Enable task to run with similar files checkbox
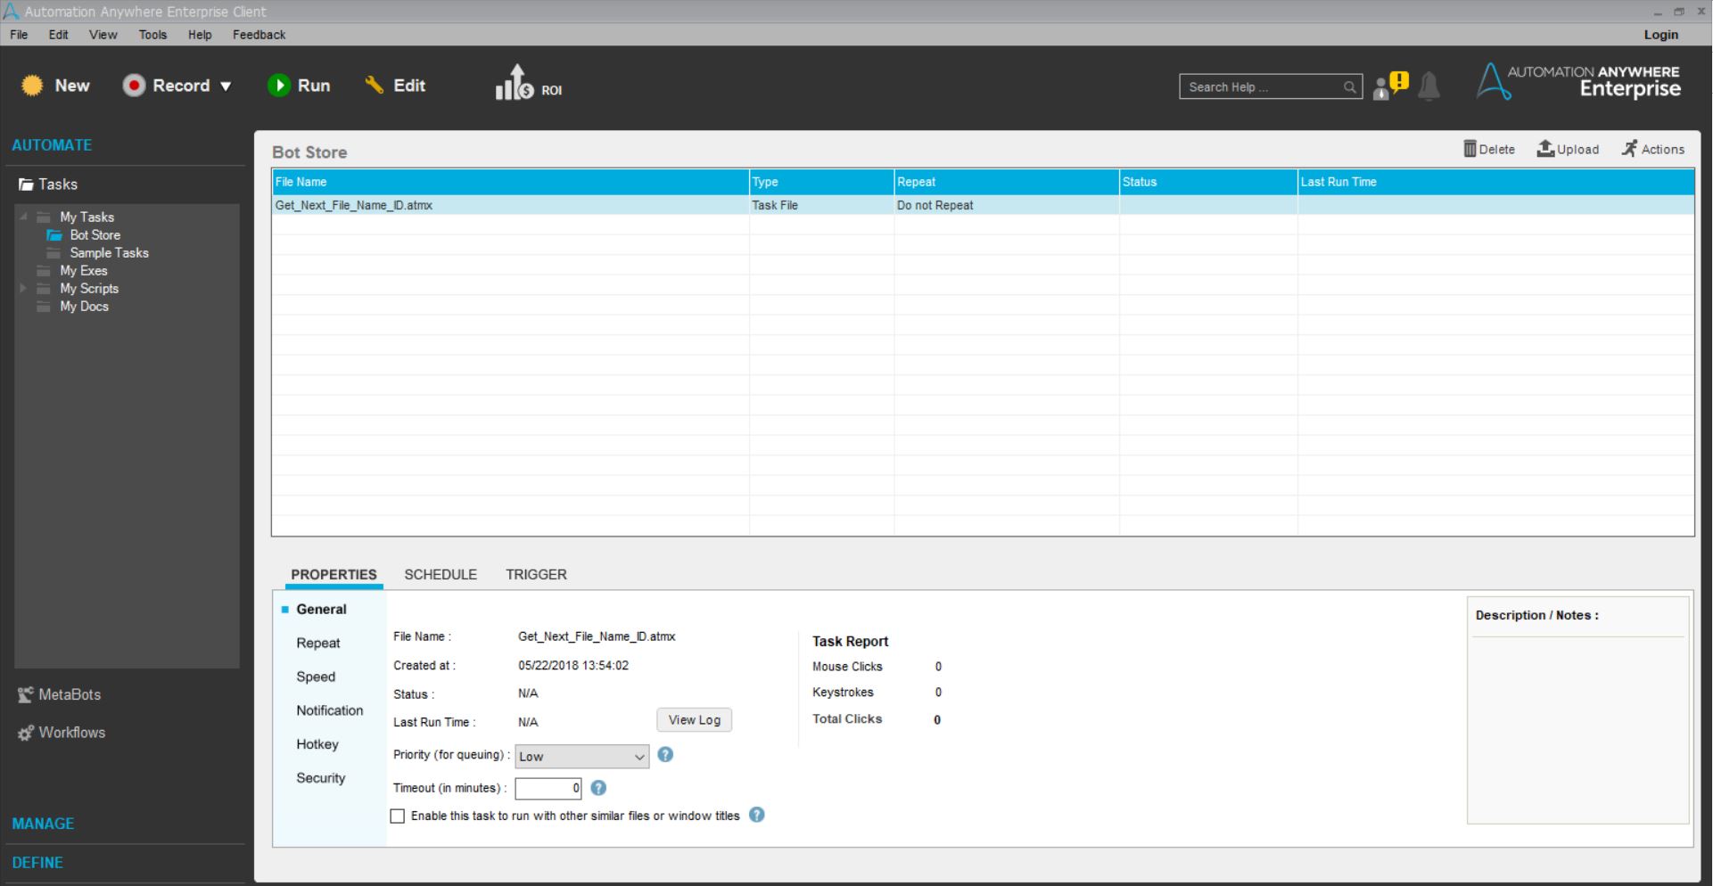The width and height of the screenshot is (1713, 886). click(x=398, y=816)
